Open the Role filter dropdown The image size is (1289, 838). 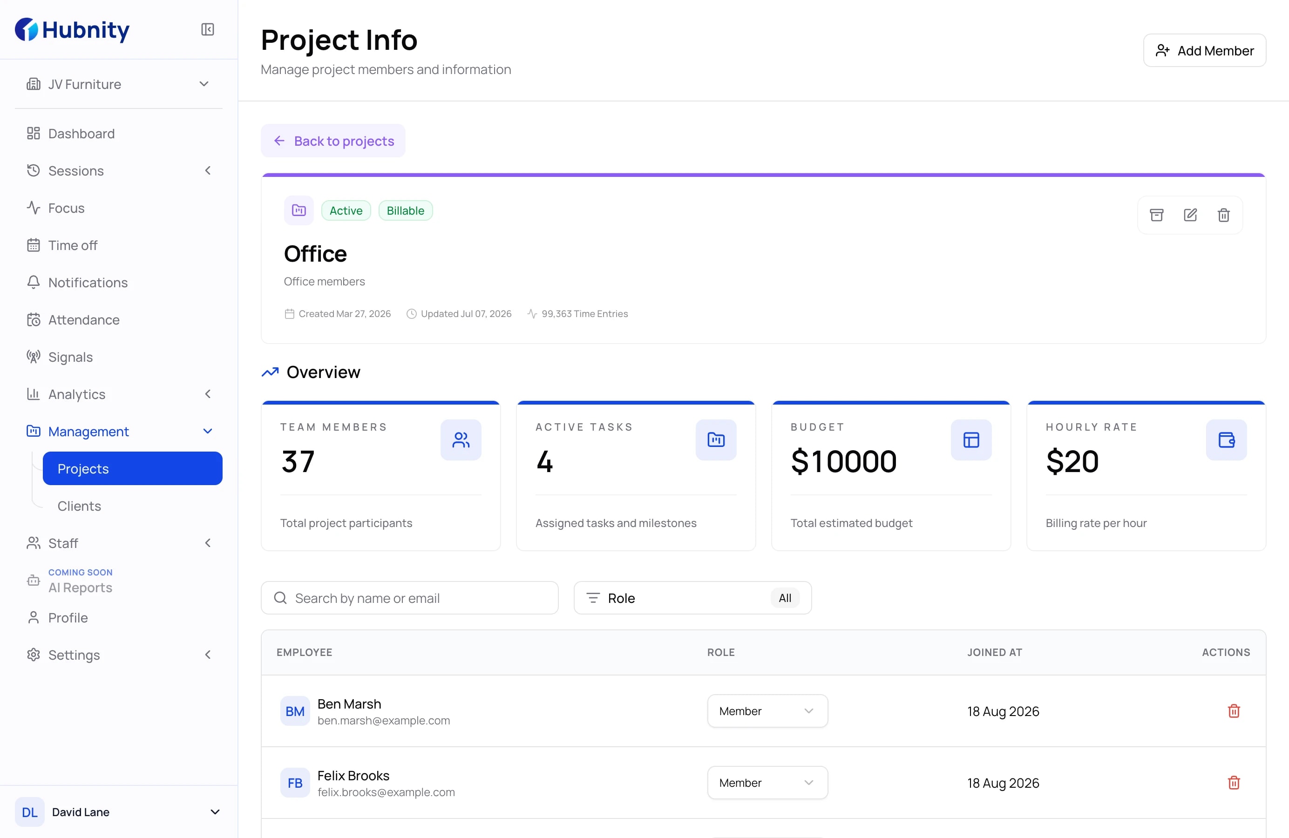693,598
